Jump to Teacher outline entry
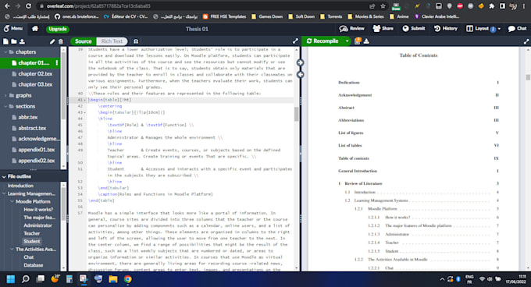Screen dimensions: 531x287 coord(32,234)
